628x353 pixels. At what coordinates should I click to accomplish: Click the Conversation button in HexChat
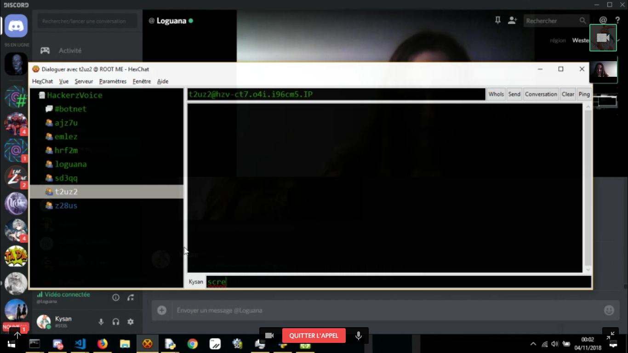click(x=541, y=94)
